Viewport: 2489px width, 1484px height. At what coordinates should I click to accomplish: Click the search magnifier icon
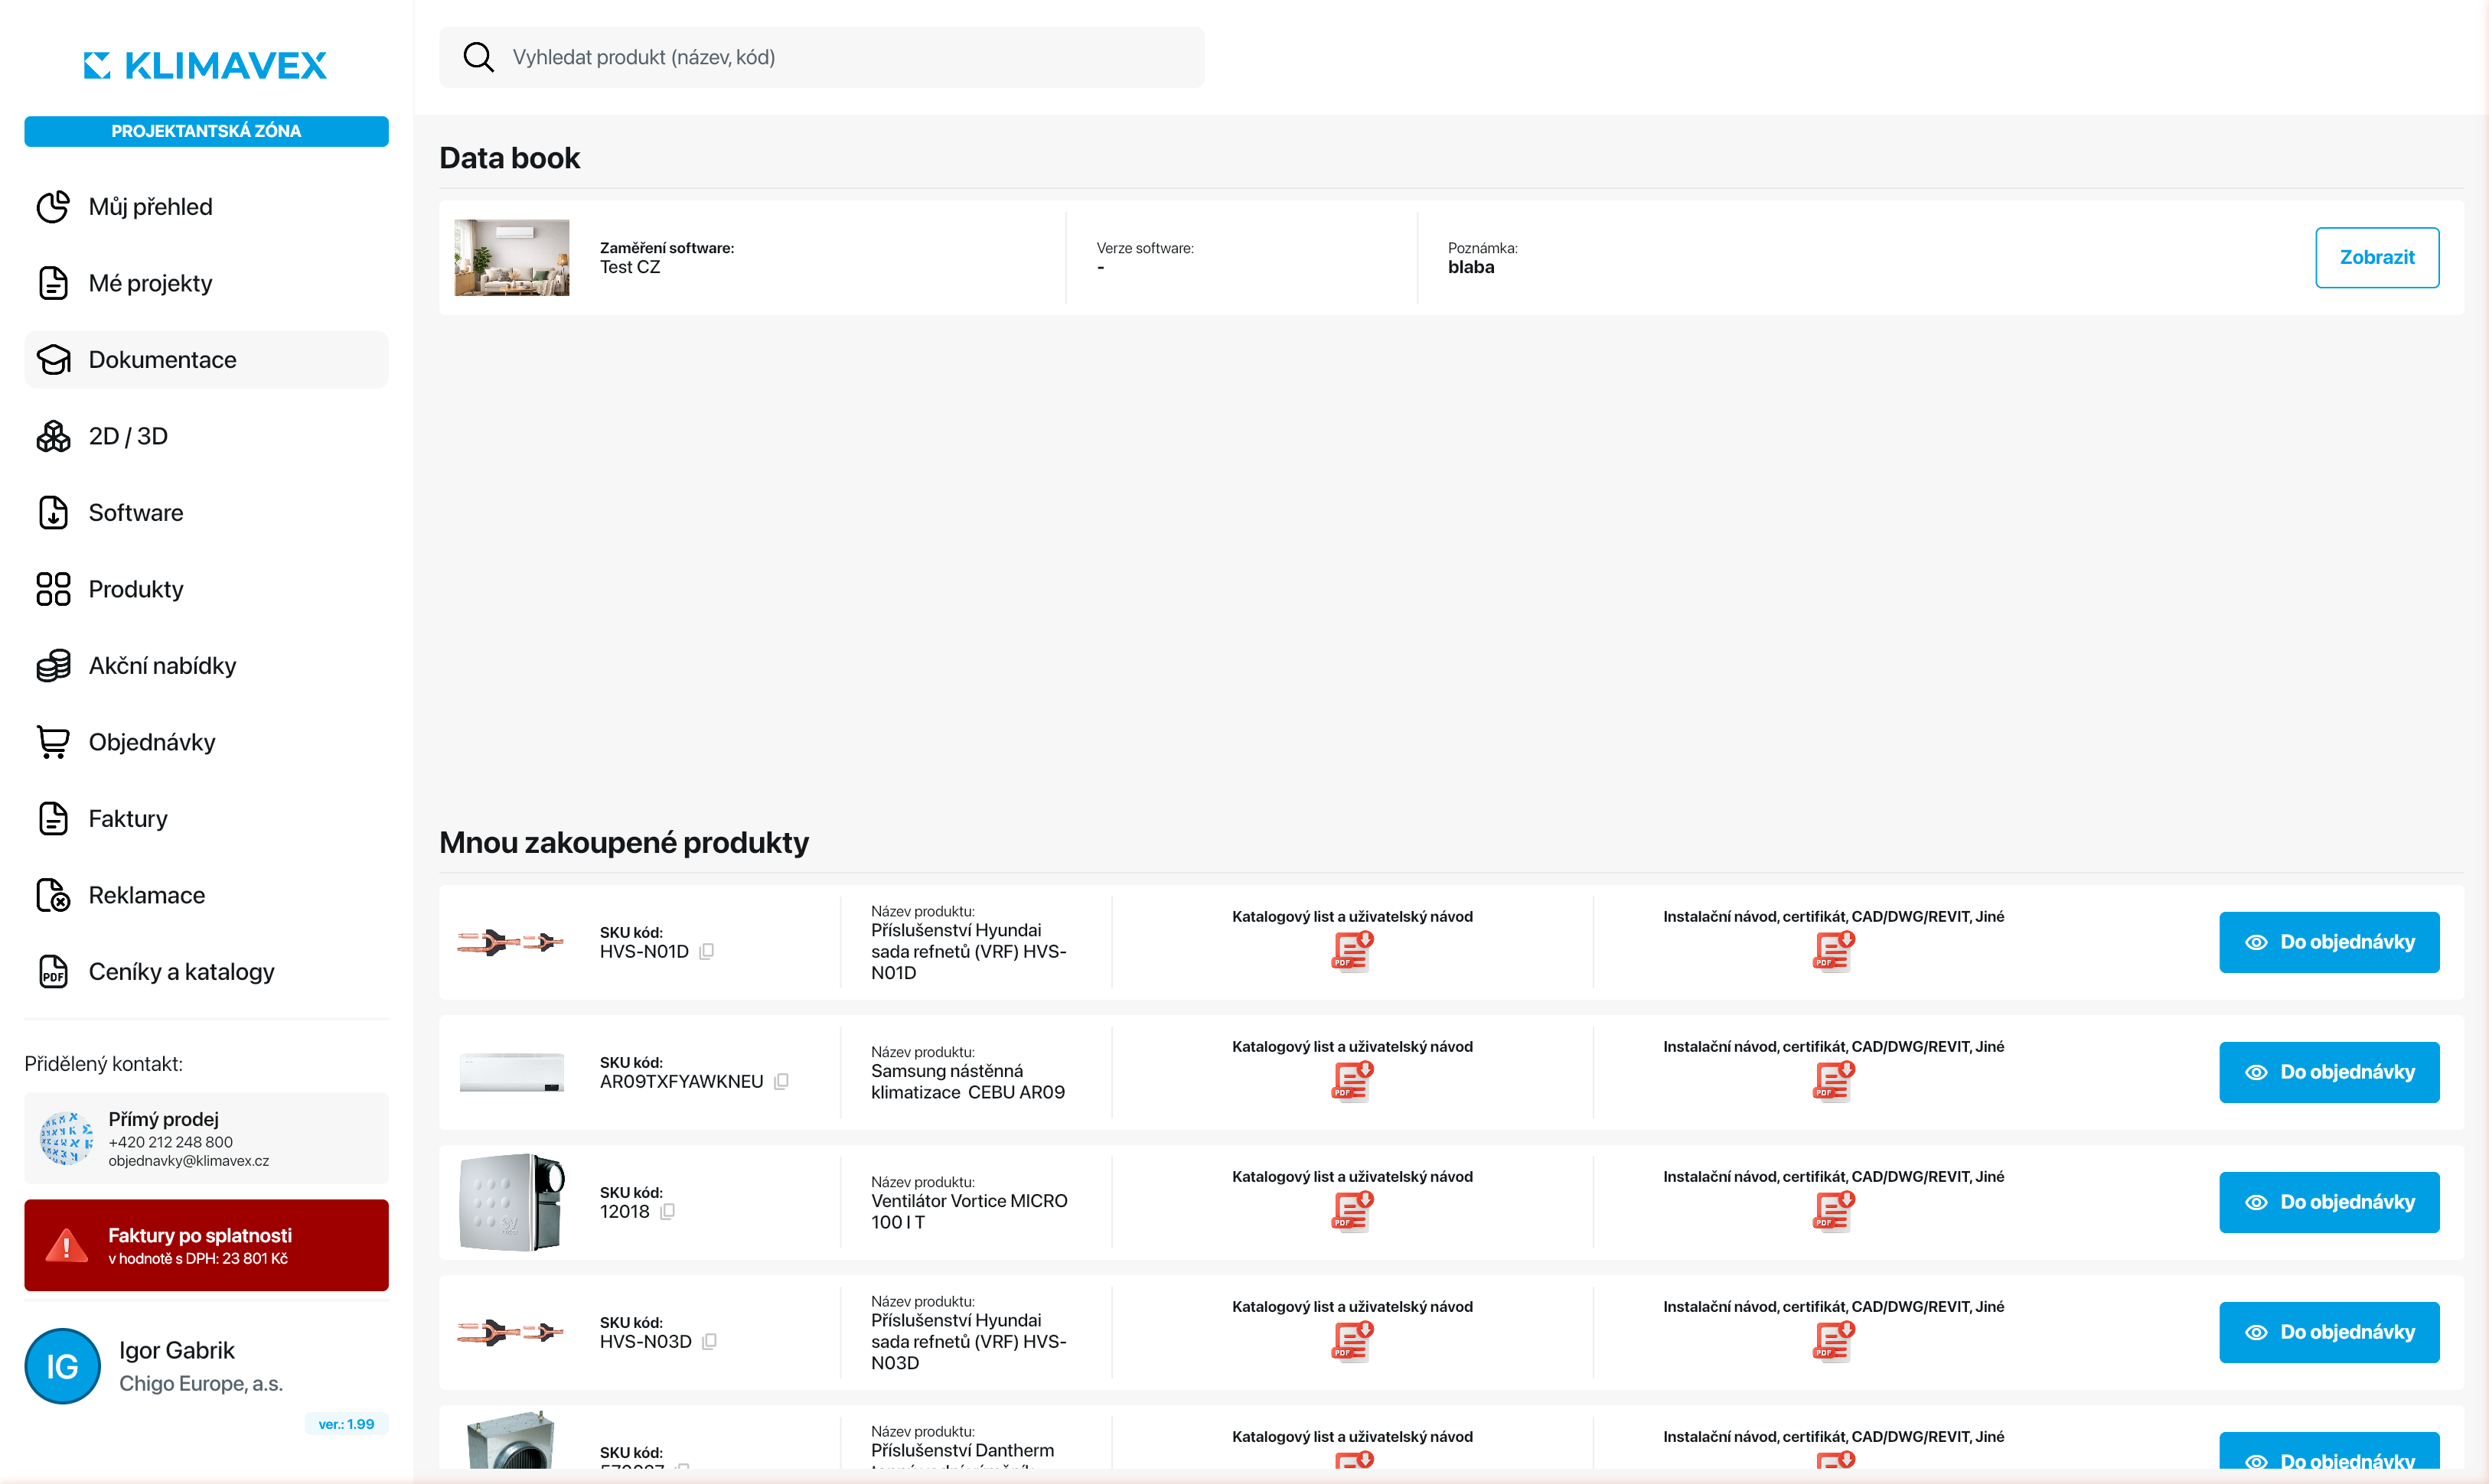[478, 57]
